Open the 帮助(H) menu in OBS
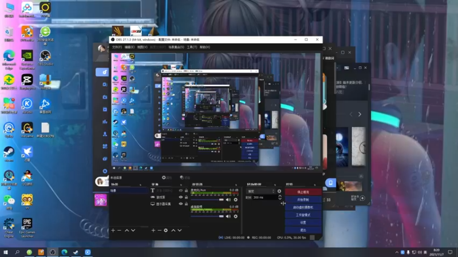The width and height of the screenshot is (458, 257). [x=205, y=47]
